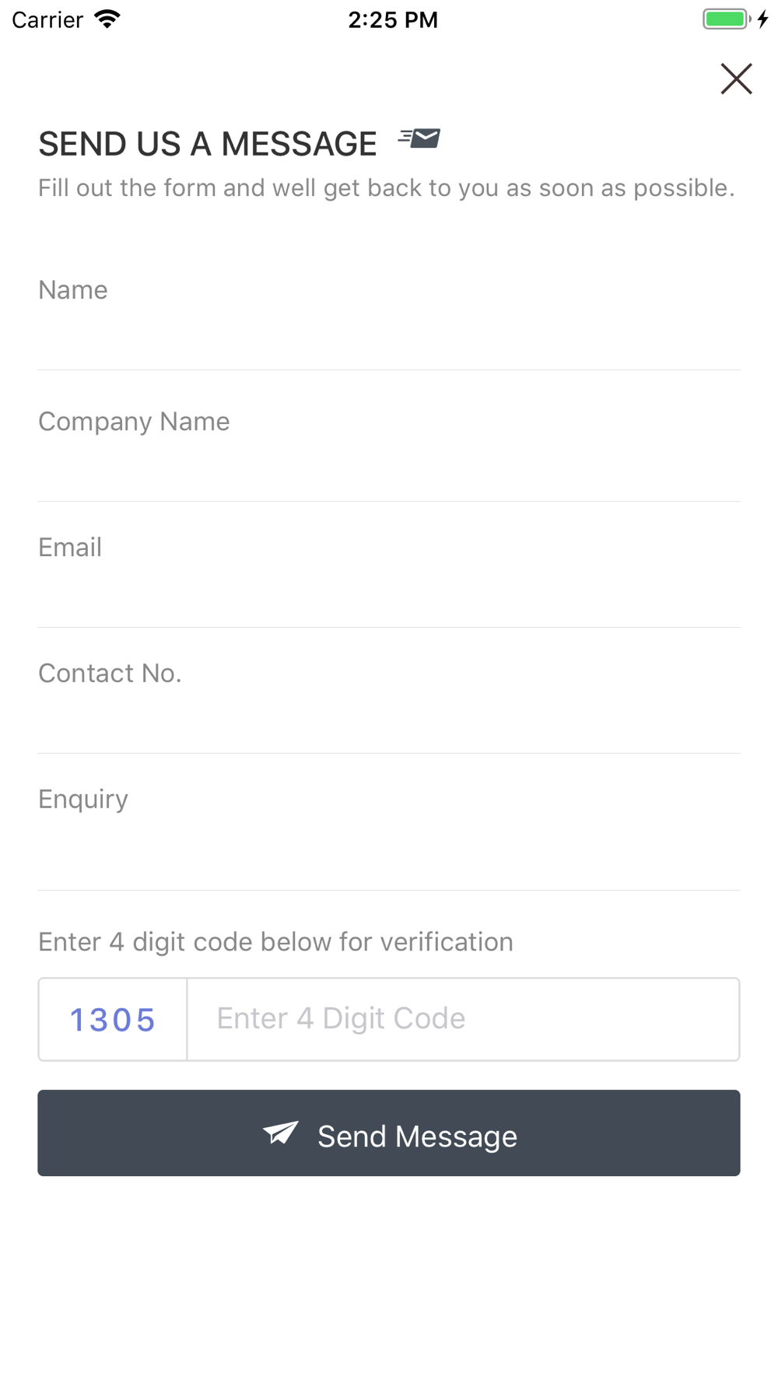The height and width of the screenshot is (1383, 778).
Task: Tap the Send Message button label text
Action: point(417,1136)
